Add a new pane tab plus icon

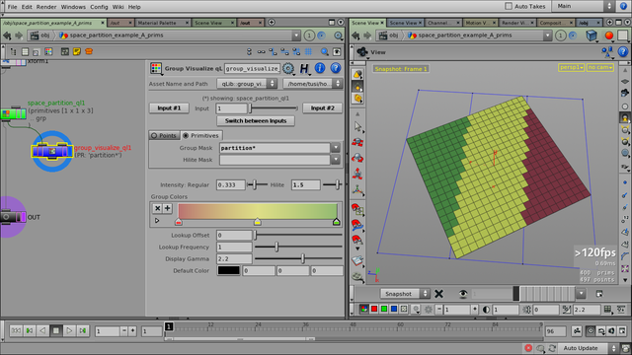pos(272,23)
